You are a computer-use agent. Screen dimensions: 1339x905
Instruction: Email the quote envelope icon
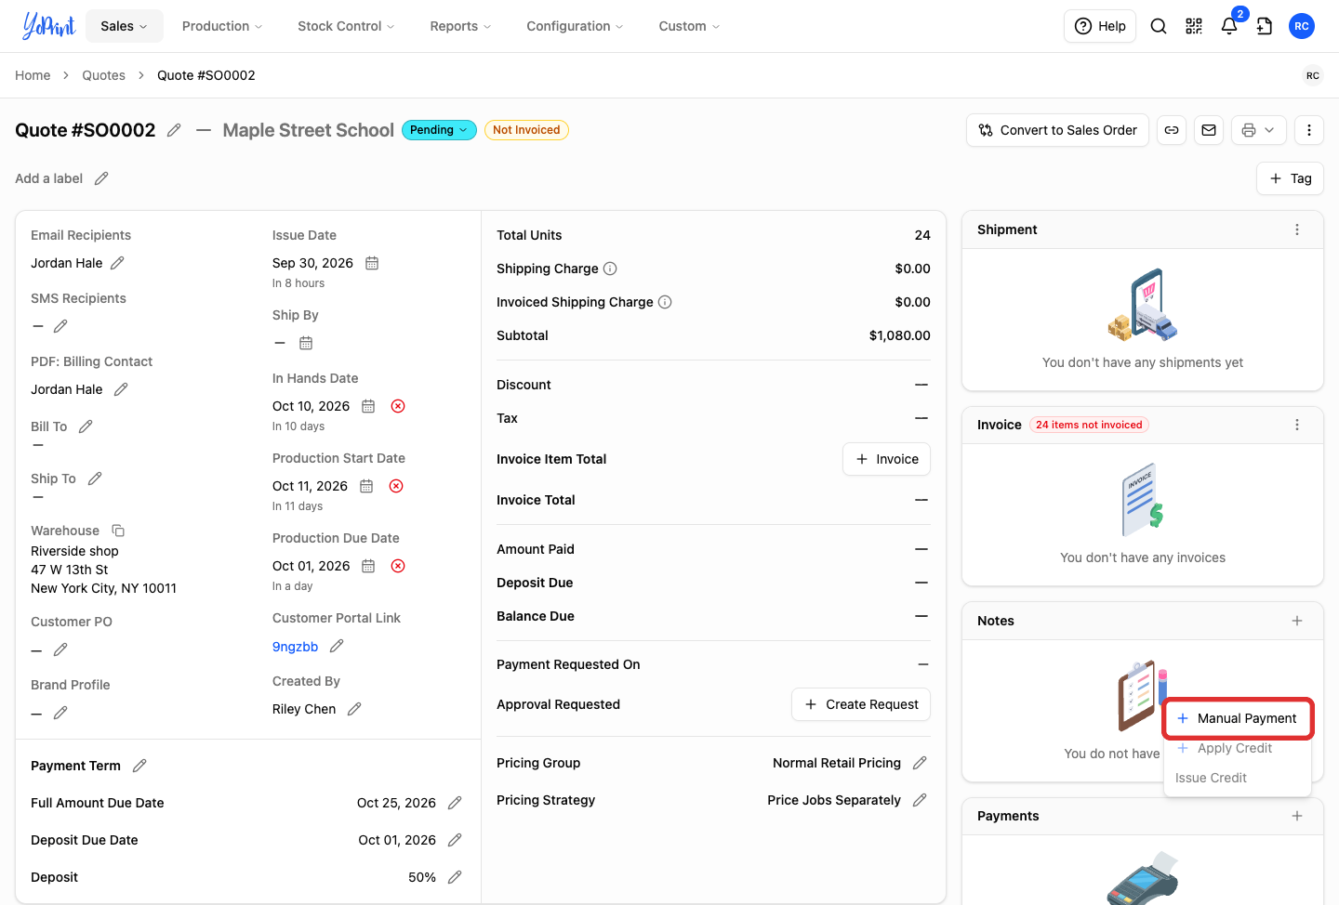(x=1209, y=130)
